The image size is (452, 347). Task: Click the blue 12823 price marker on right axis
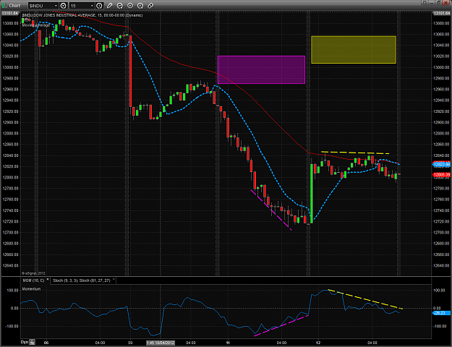coord(441,165)
